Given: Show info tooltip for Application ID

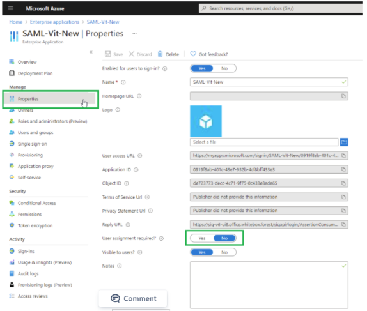Looking at the screenshot, I should [136, 169].
